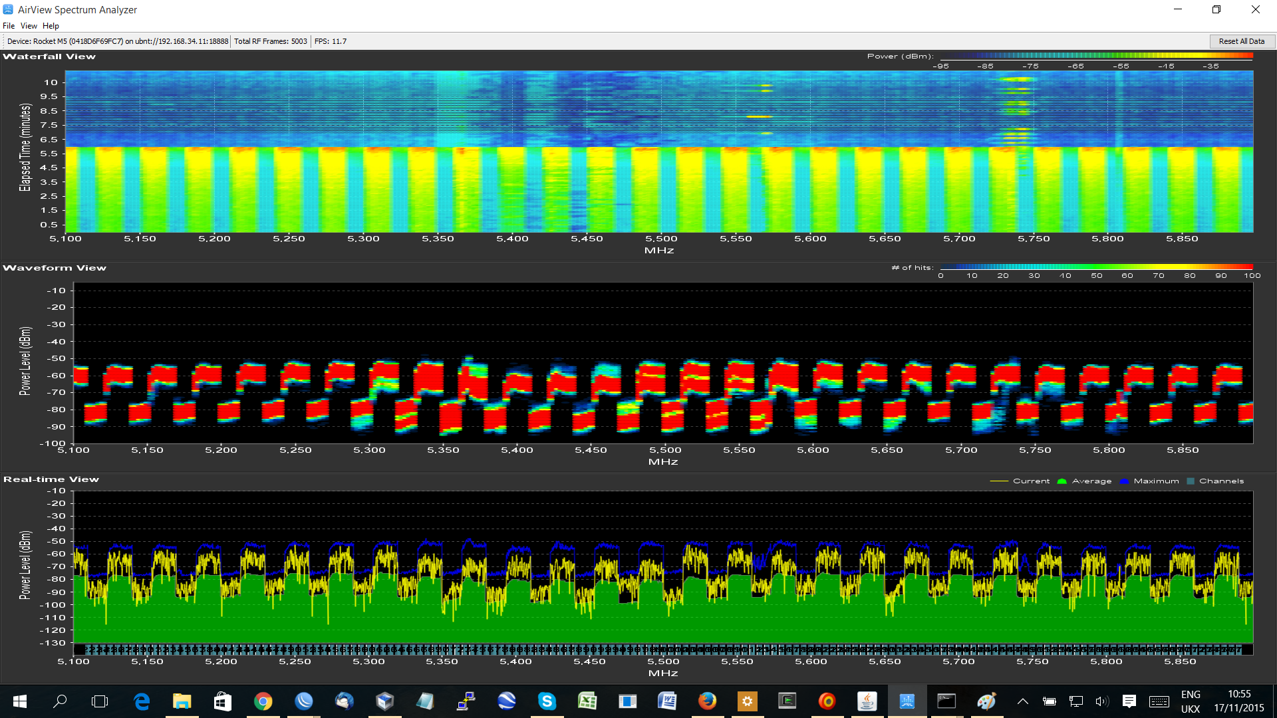Click the Reset All Data button

tap(1241, 41)
